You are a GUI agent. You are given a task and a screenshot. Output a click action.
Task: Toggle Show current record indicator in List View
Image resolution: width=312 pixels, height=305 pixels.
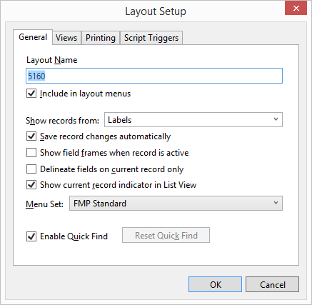[31, 185]
